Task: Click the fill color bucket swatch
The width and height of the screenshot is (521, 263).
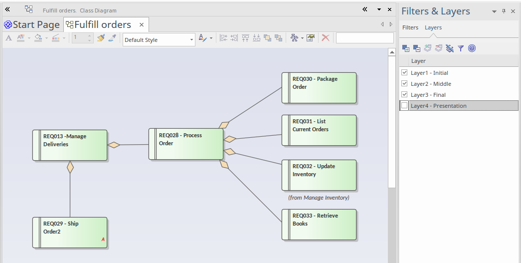Action: 38,38
